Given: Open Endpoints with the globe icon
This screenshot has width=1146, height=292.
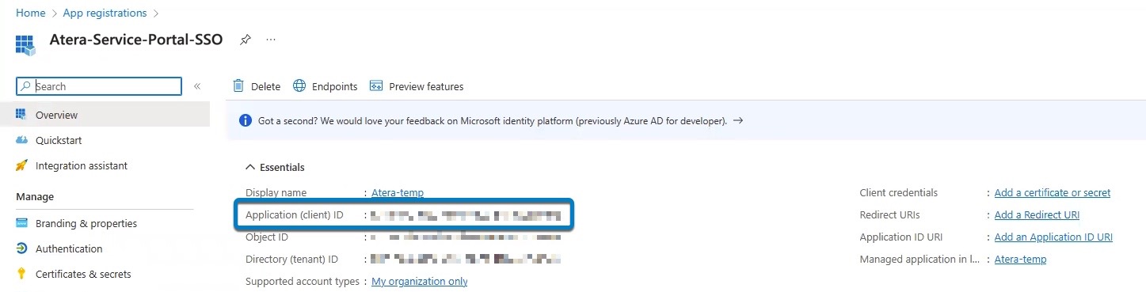Looking at the screenshot, I should pyautogui.click(x=299, y=86).
